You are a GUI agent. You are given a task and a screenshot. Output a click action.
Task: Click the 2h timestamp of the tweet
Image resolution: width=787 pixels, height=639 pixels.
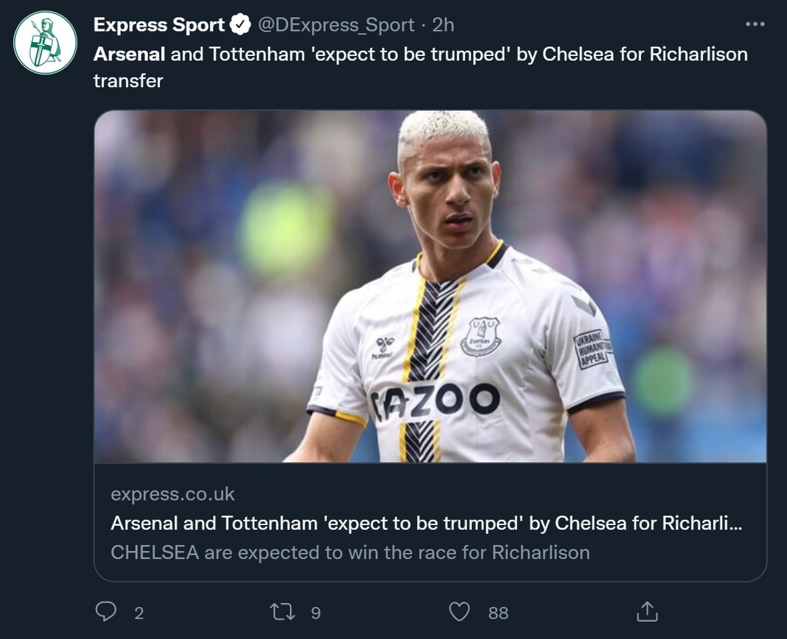tap(443, 25)
